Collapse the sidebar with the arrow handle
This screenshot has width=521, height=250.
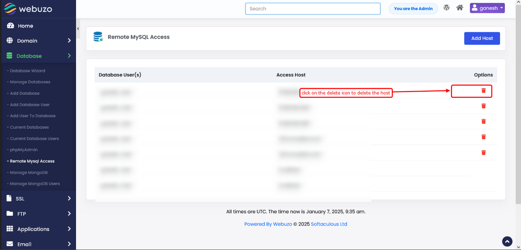click(78, 29)
